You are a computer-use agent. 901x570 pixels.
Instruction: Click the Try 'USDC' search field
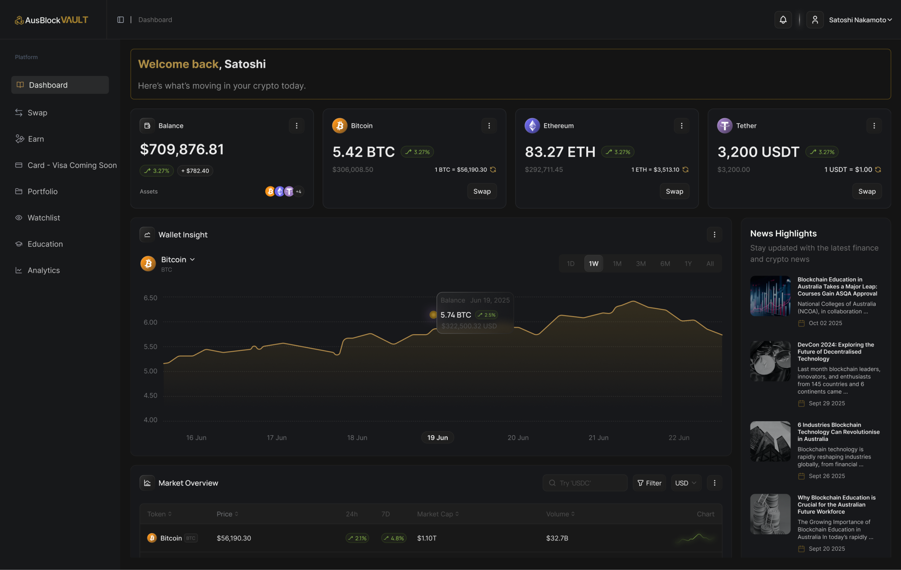[585, 483]
